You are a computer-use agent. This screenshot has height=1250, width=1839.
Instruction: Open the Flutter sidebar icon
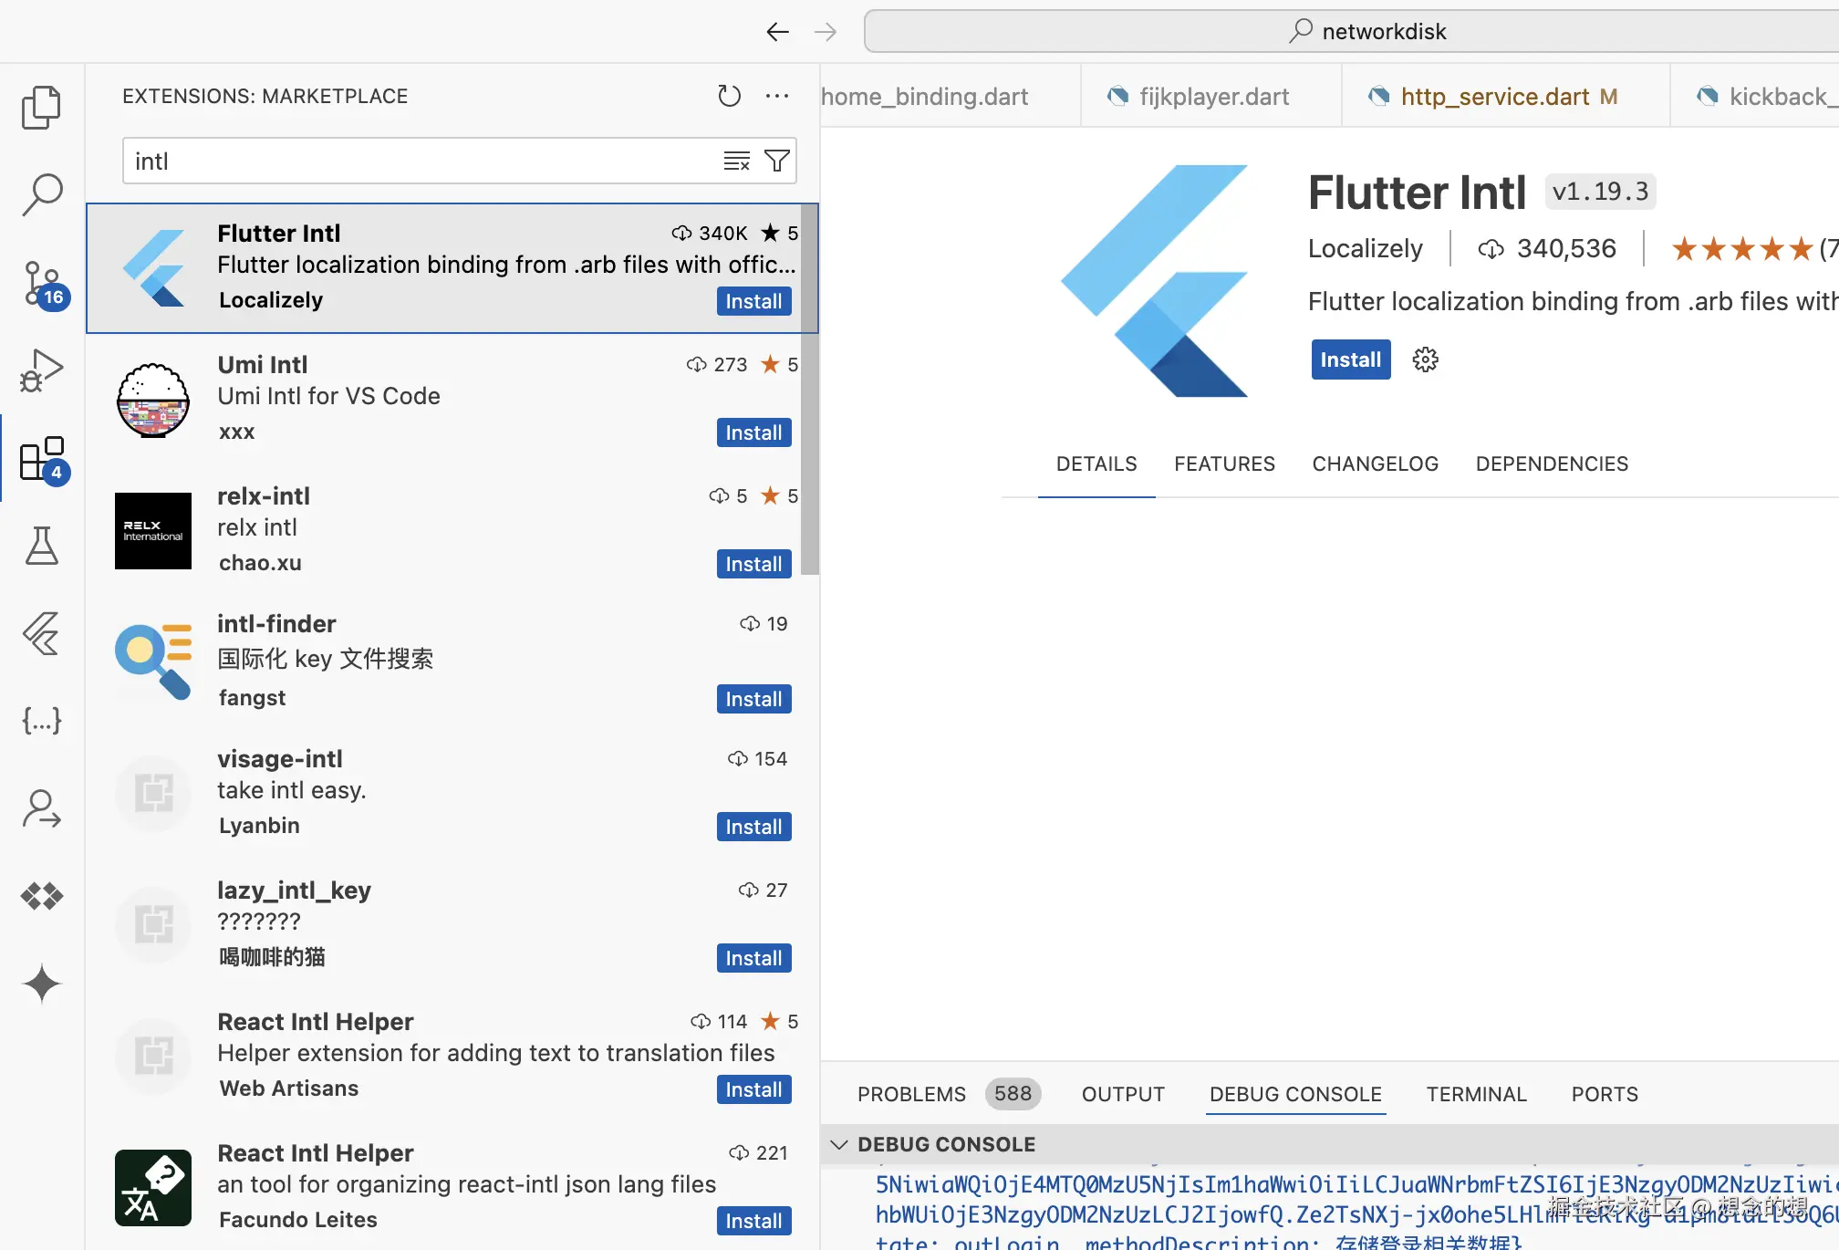tap(41, 633)
